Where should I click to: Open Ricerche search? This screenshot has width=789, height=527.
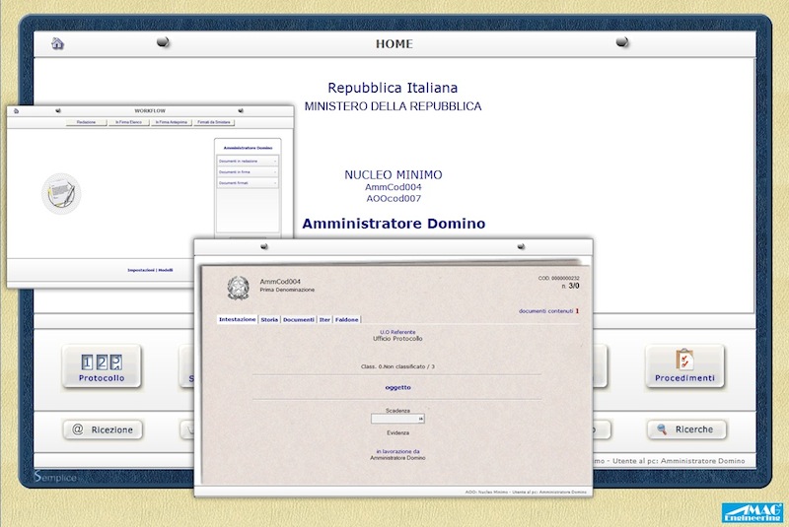coord(686,429)
